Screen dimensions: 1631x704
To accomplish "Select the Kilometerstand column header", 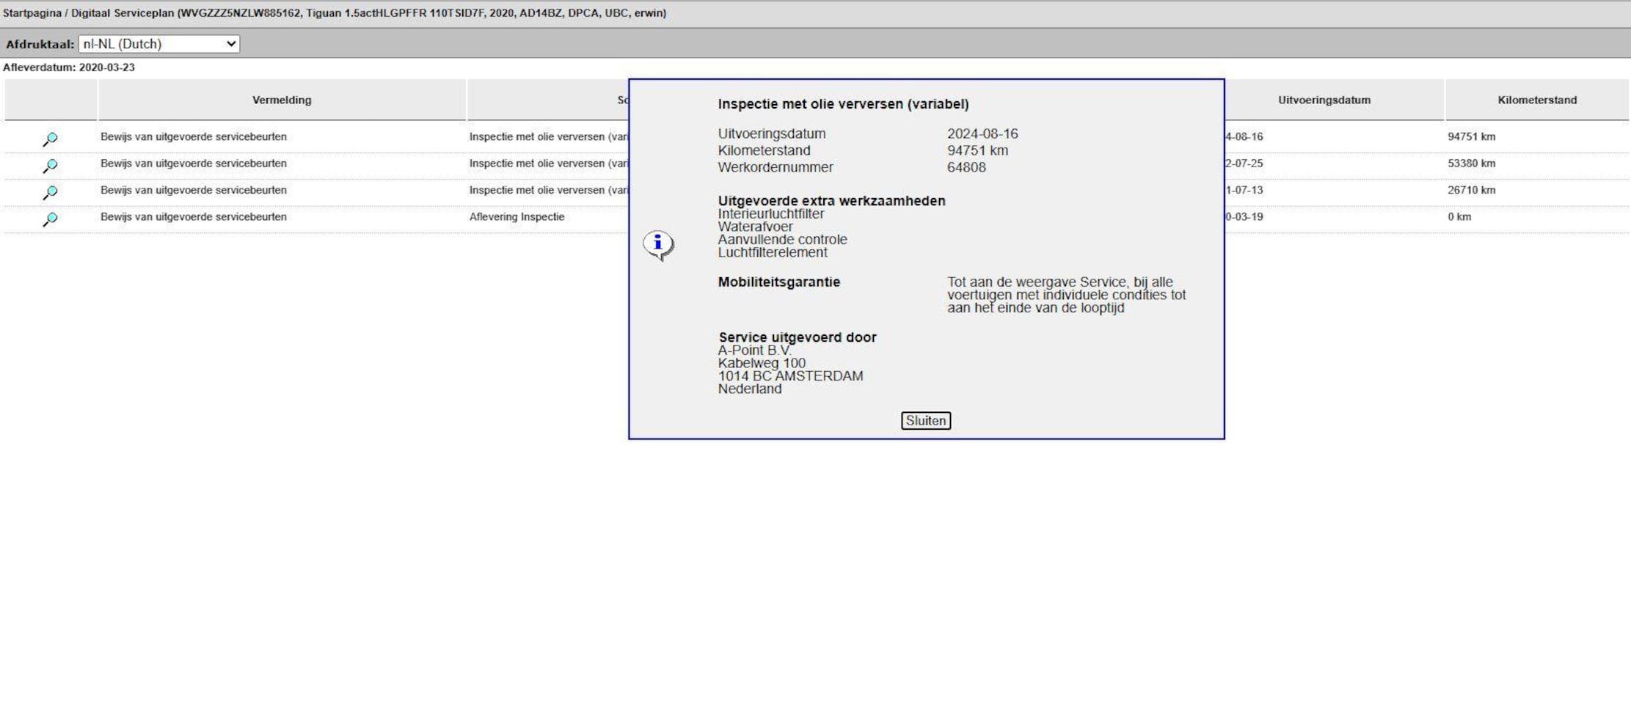I will click(x=1536, y=100).
